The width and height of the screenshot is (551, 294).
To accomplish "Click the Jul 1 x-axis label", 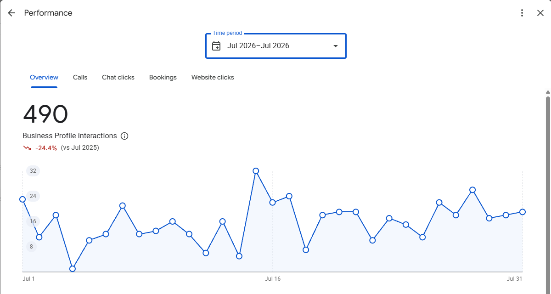I will 28,279.
